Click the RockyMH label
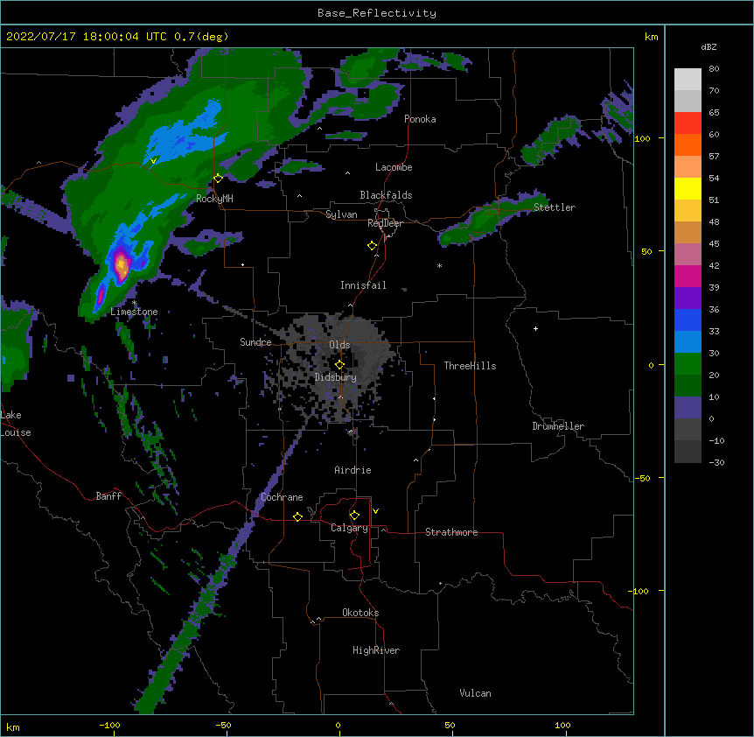Screen dimensions: 754x737 click(214, 198)
